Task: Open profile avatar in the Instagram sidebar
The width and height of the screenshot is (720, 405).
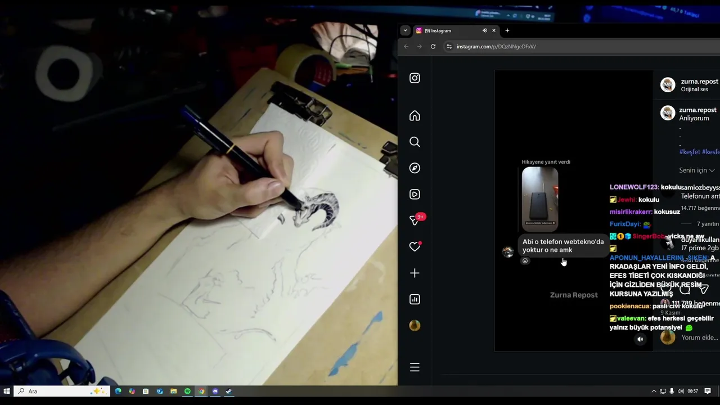Action: (x=415, y=326)
